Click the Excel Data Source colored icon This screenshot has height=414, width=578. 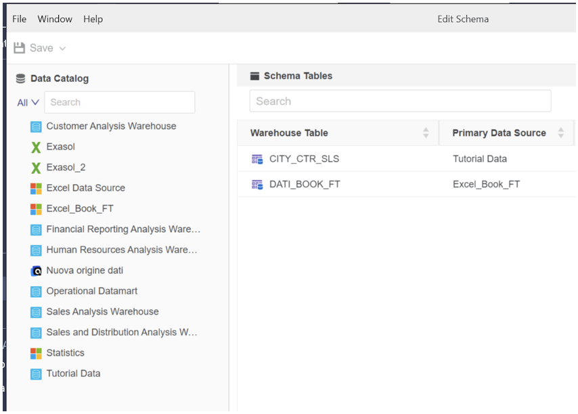[36, 188]
